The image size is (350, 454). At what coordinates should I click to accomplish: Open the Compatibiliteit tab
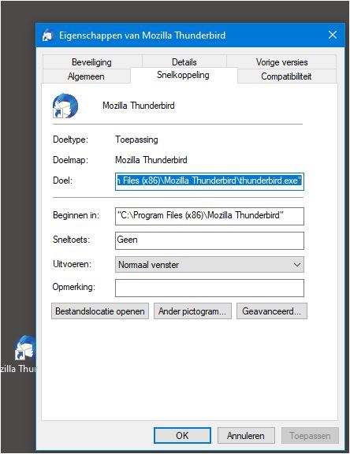(x=286, y=76)
